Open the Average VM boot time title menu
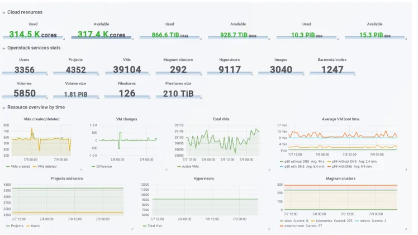This screenshot has width=418, height=235. tap(340, 119)
